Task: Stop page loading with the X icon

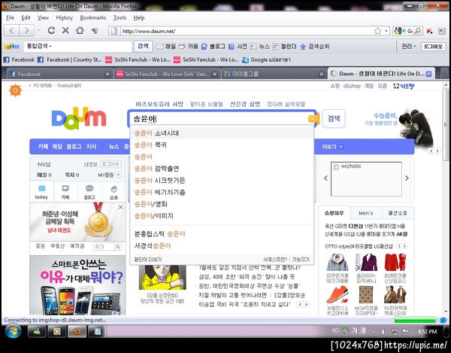Action: (65, 30)
